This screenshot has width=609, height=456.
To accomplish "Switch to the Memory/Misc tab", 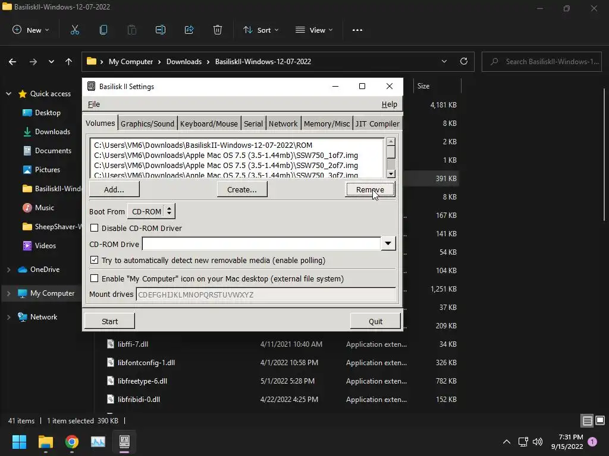I will click(x=327, y=123).
